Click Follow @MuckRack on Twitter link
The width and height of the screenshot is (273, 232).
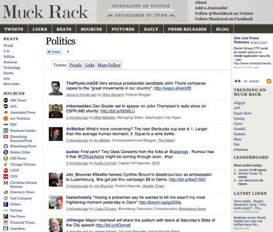pyautogui.click(x=224, y=13)
